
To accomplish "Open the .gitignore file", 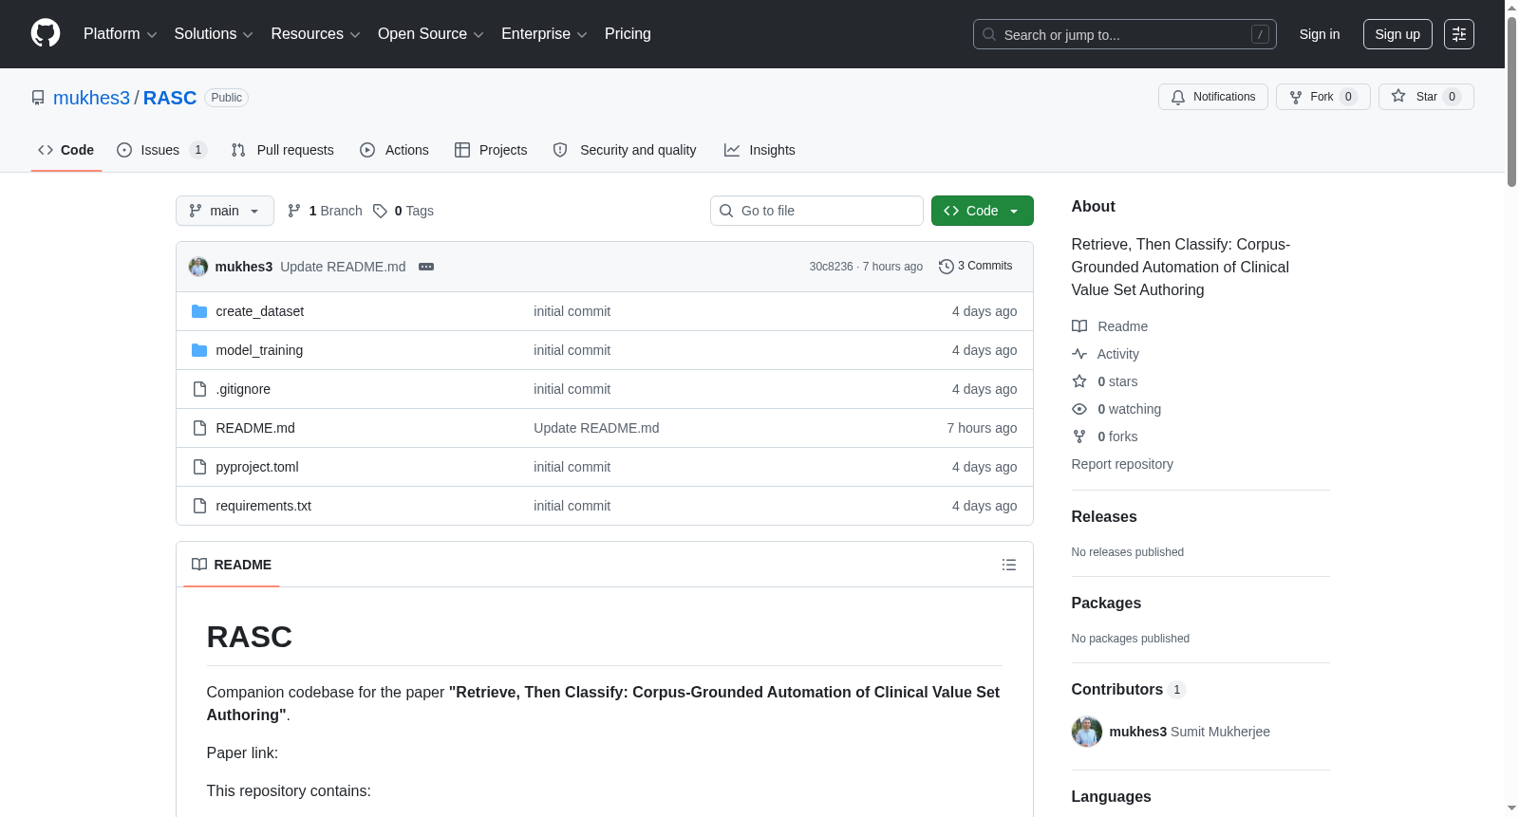I will [243, 389].
